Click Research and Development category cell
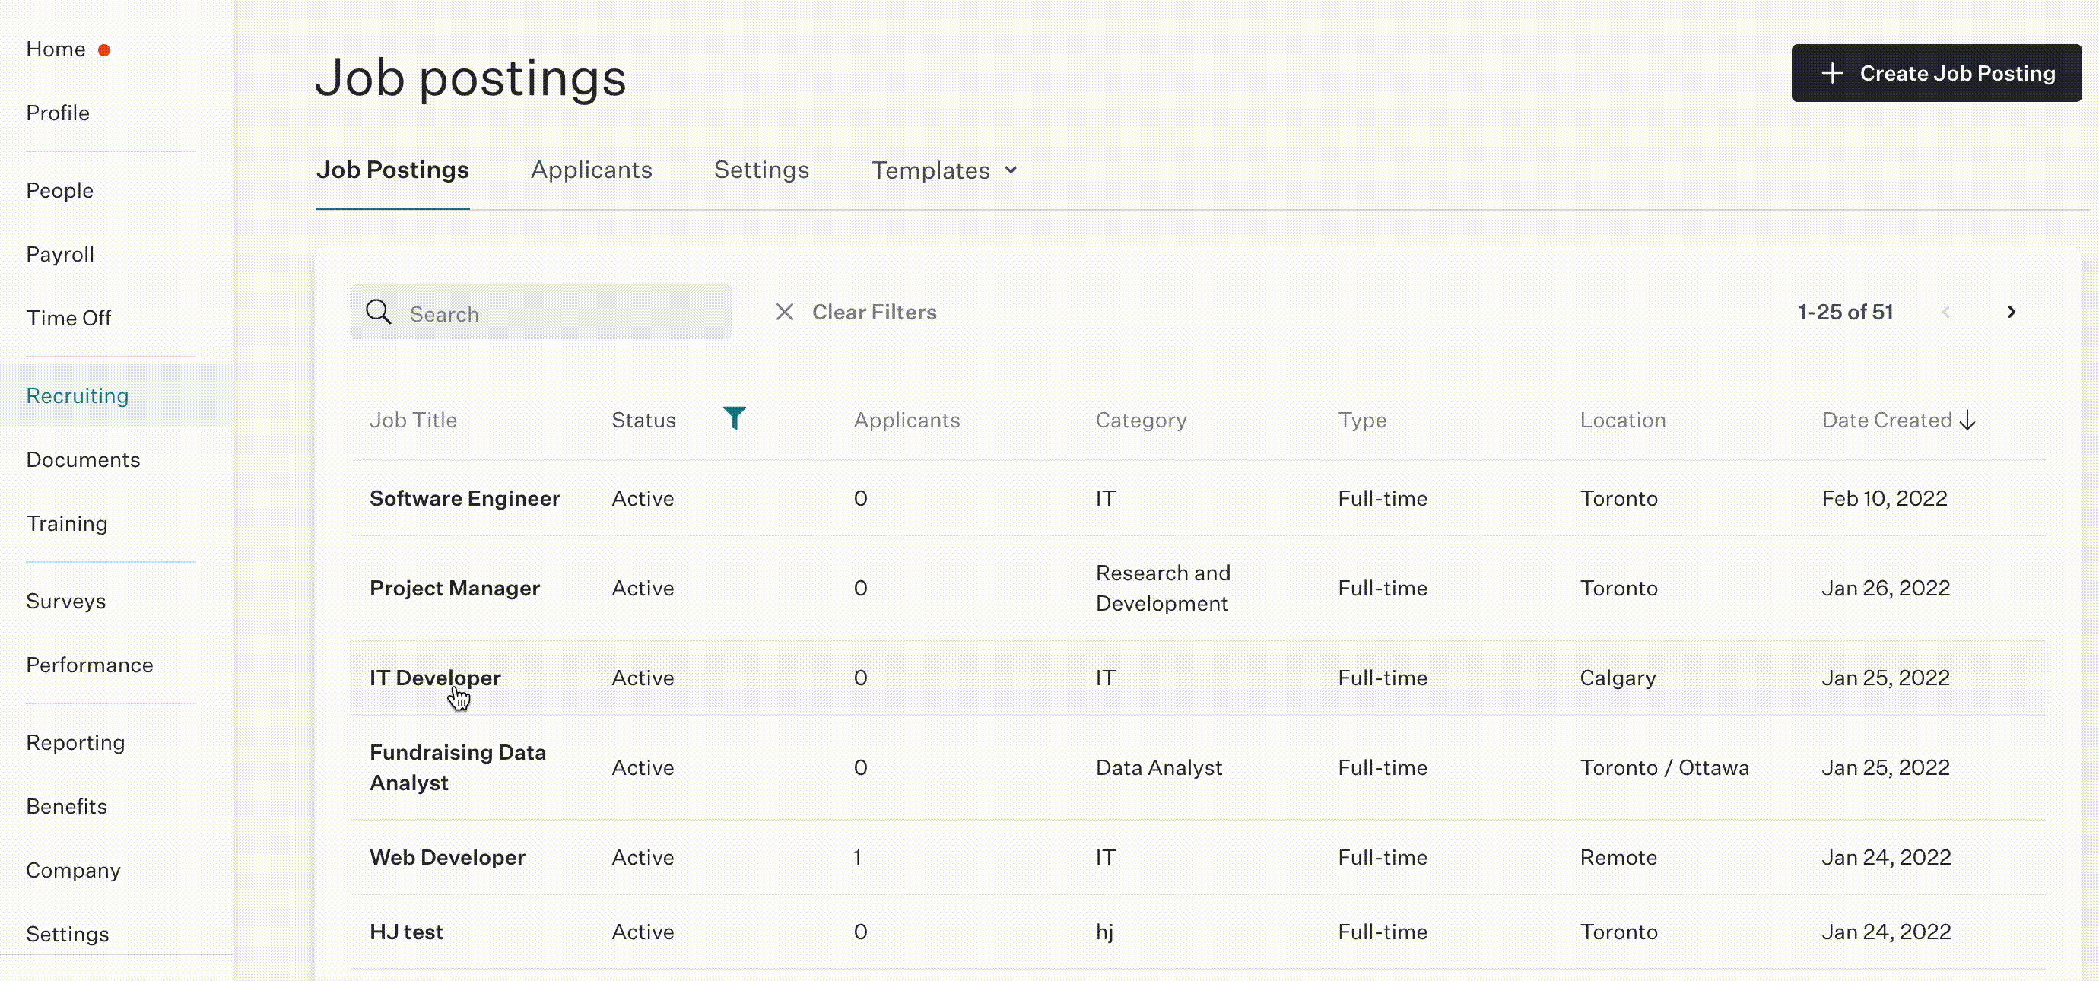Screen dimensions: 2099x981 coord(1163,589)
